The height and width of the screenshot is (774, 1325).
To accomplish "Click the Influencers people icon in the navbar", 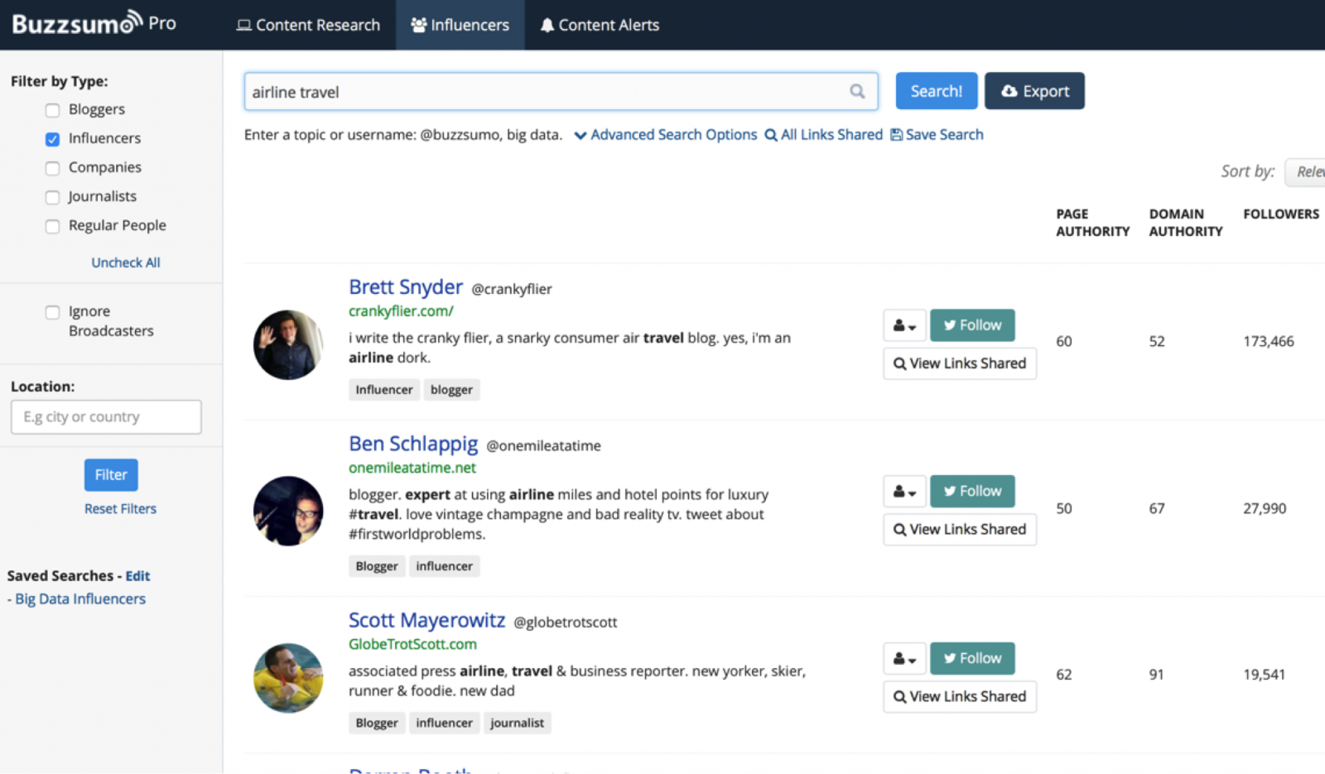I will click(418, 25).
